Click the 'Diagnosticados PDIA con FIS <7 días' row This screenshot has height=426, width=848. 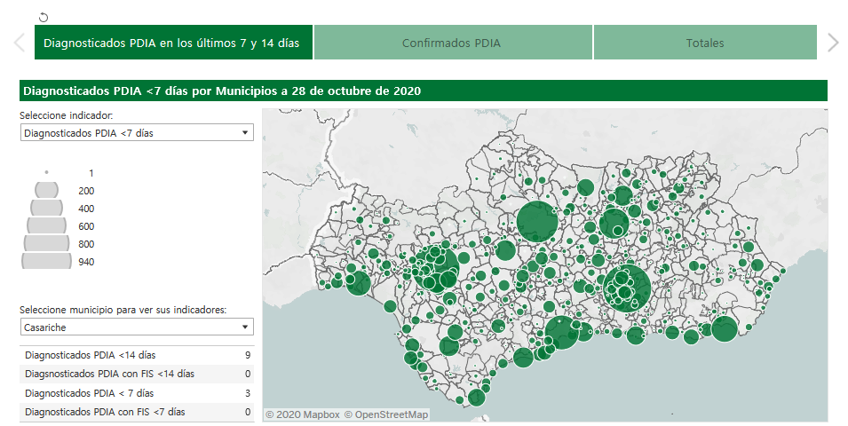[137, 412]
